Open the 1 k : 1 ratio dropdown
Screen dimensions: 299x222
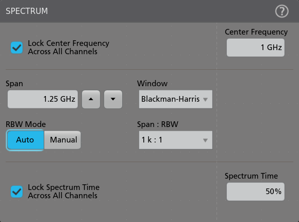point(176,140)
